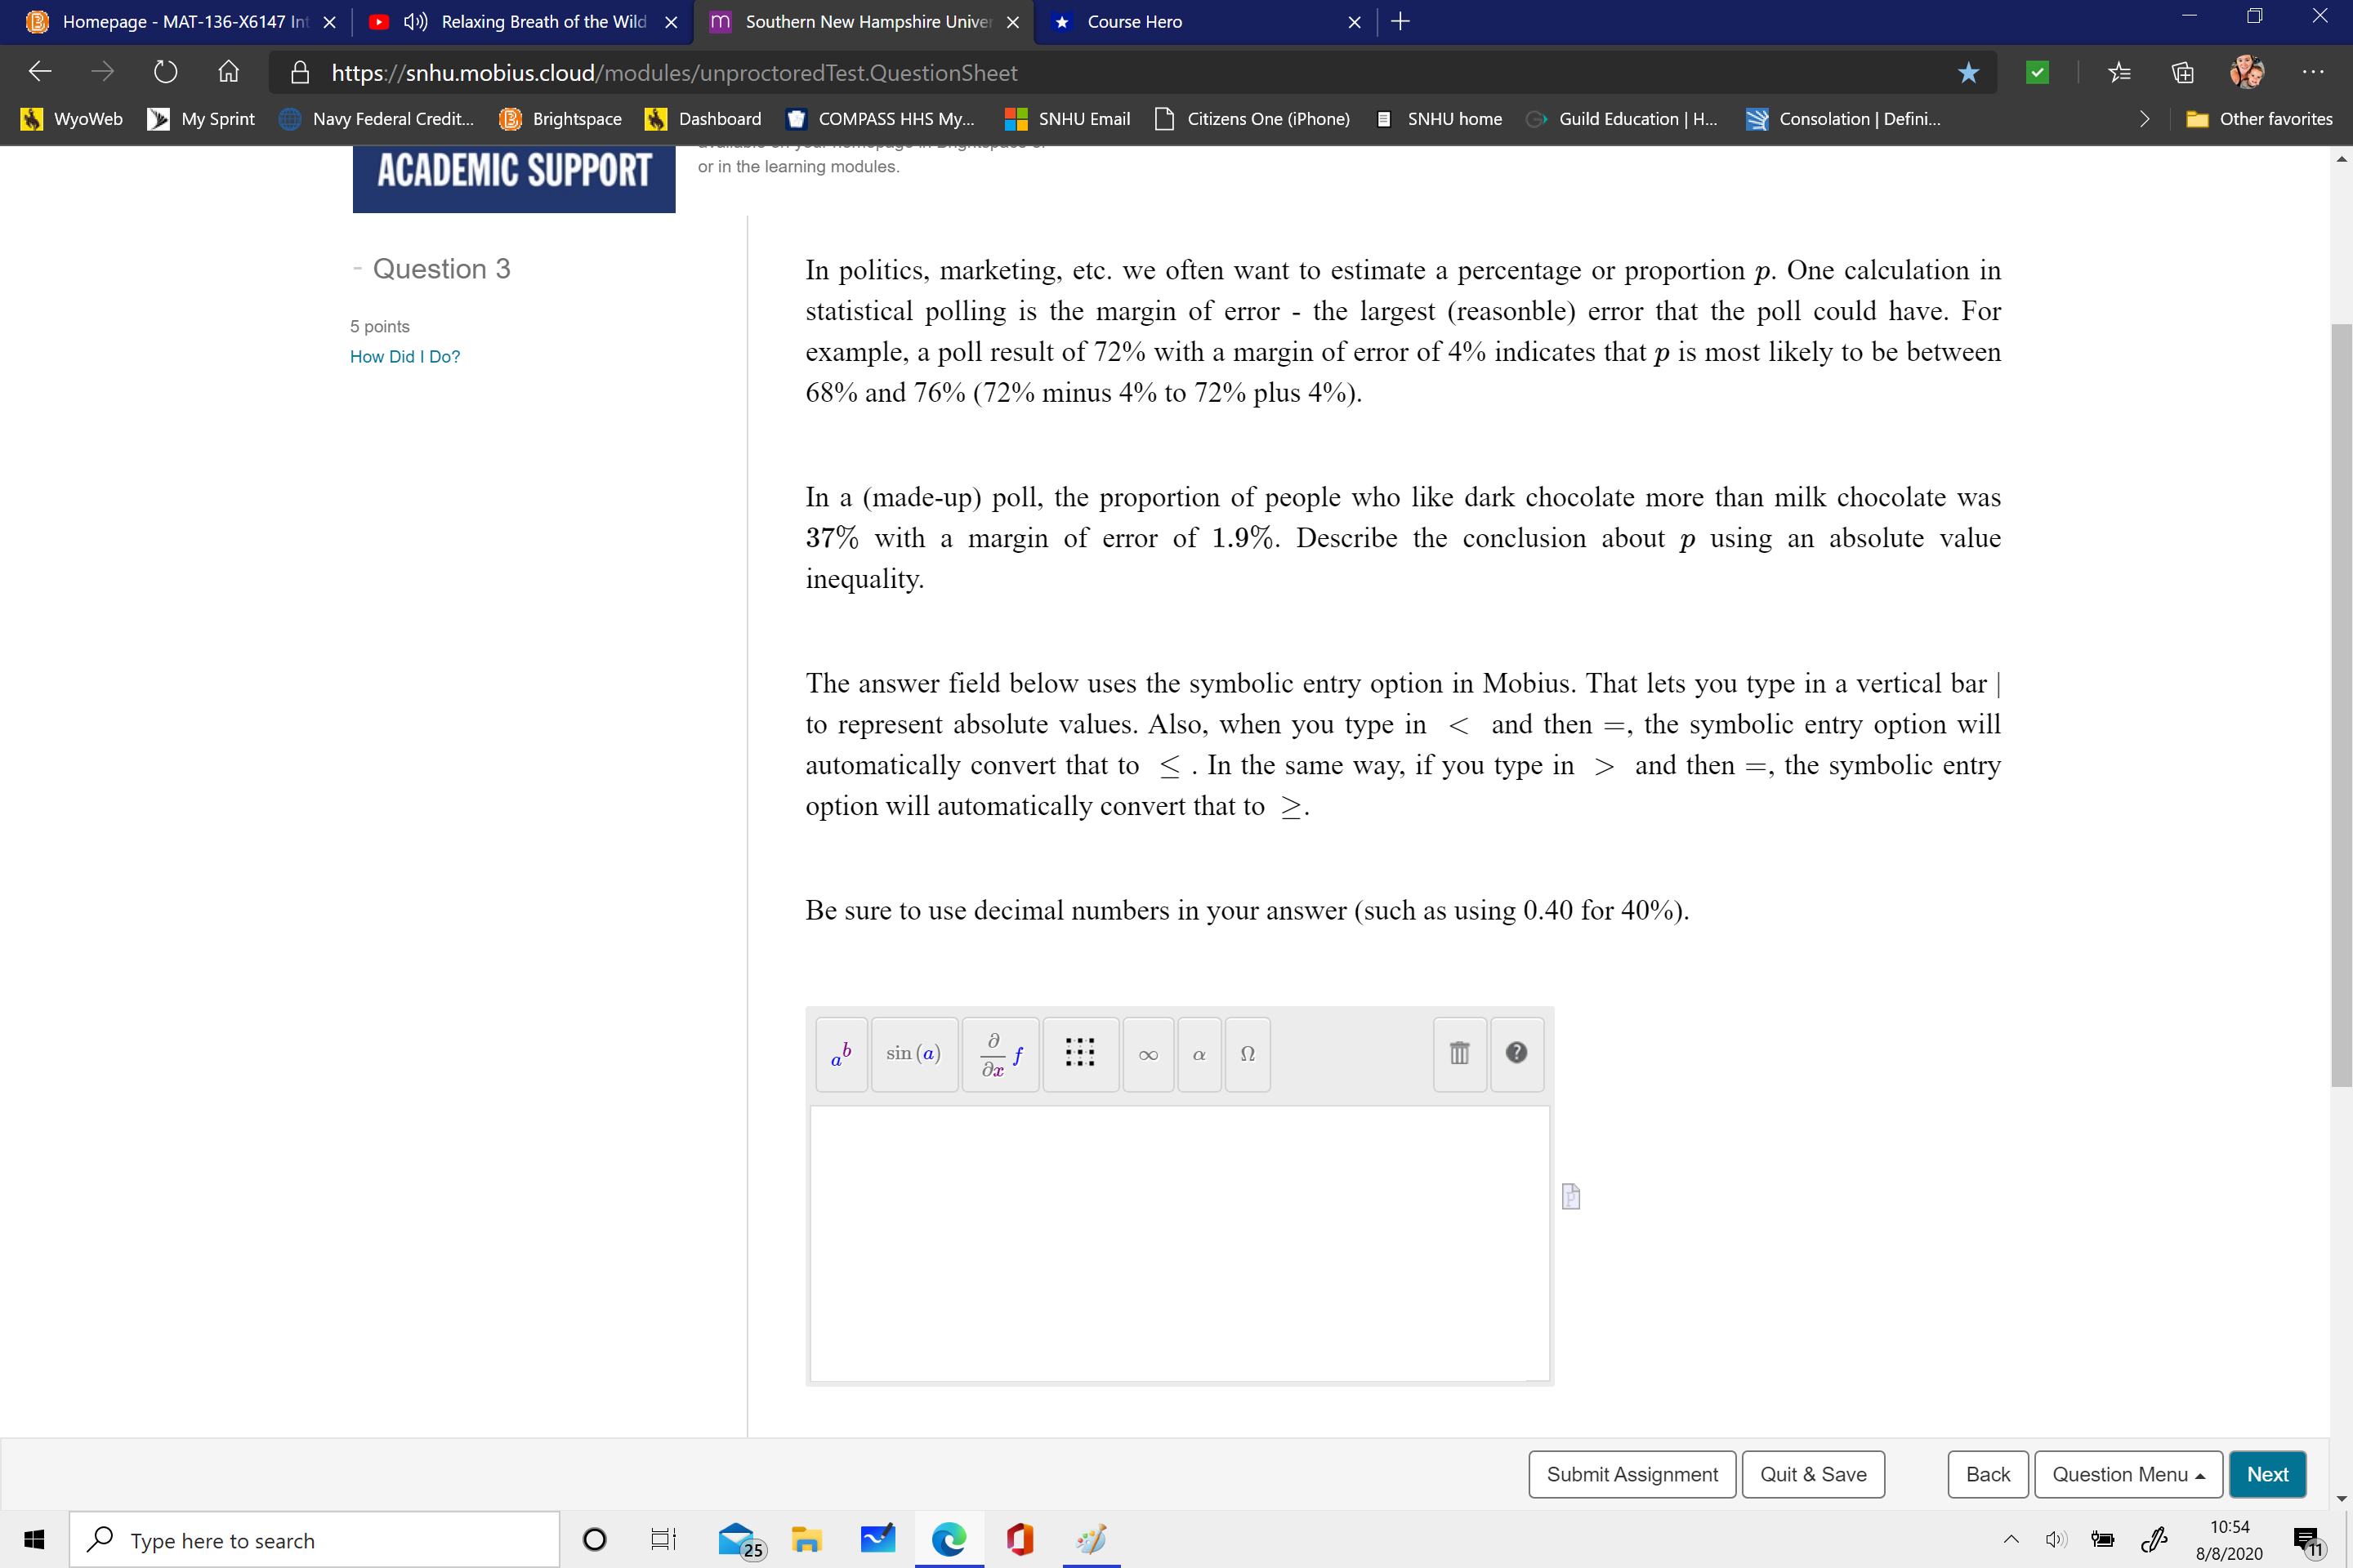The width and height of the screenshot is (2353, 1568).
Task: Select the partial derivative icon
Action: point(1000,1054)
